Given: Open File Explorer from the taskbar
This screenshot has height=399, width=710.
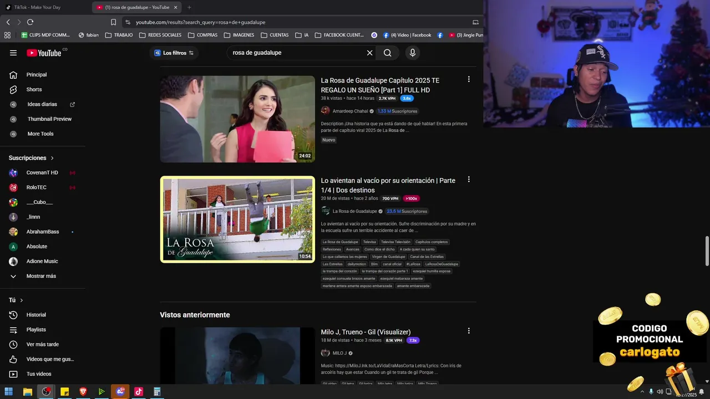Looking at the screenshot, I should click(28, 392).
